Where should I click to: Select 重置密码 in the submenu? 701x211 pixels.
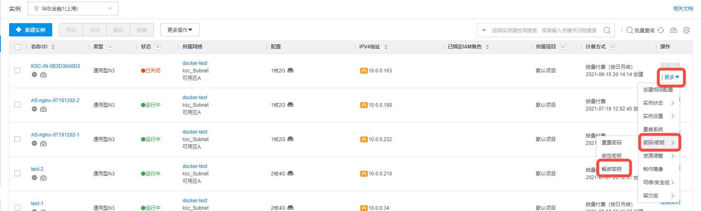pos(611,142)
